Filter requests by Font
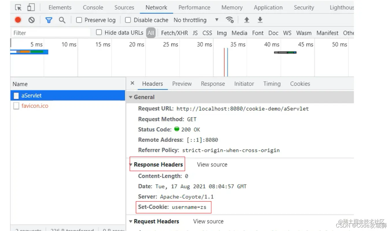This screenshot has height=231, width=391. coord(258,33)
